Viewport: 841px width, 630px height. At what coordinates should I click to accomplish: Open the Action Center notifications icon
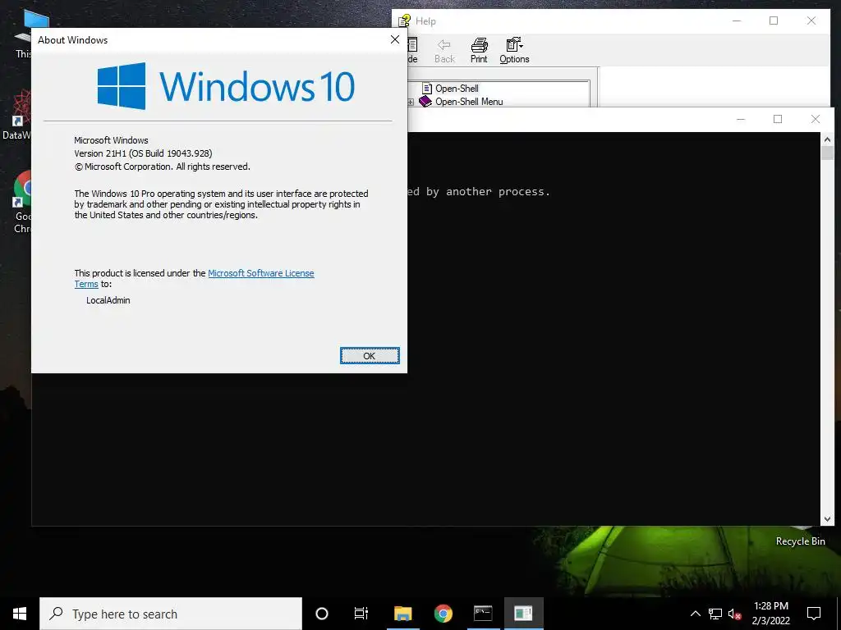tap(814, 614)
